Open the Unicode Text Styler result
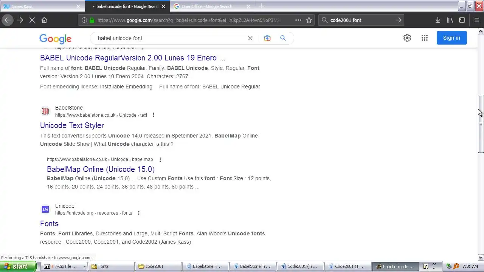The width and height of the screenshot is (484, 272). point(72,125)
